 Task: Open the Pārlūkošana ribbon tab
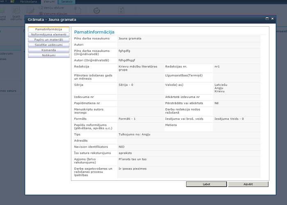(29, 2)
